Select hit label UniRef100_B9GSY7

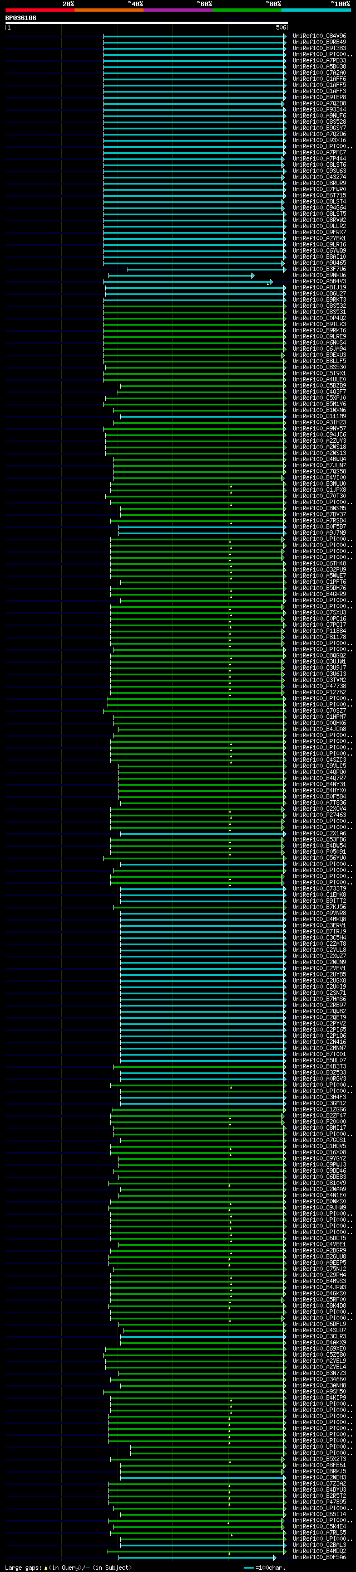click(319, 128)
